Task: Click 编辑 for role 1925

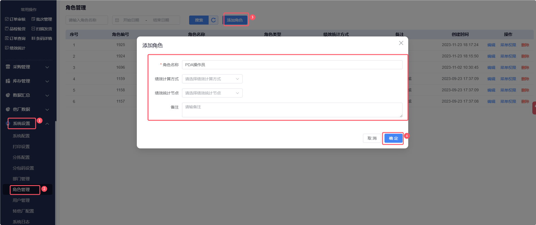Action: 491,45
